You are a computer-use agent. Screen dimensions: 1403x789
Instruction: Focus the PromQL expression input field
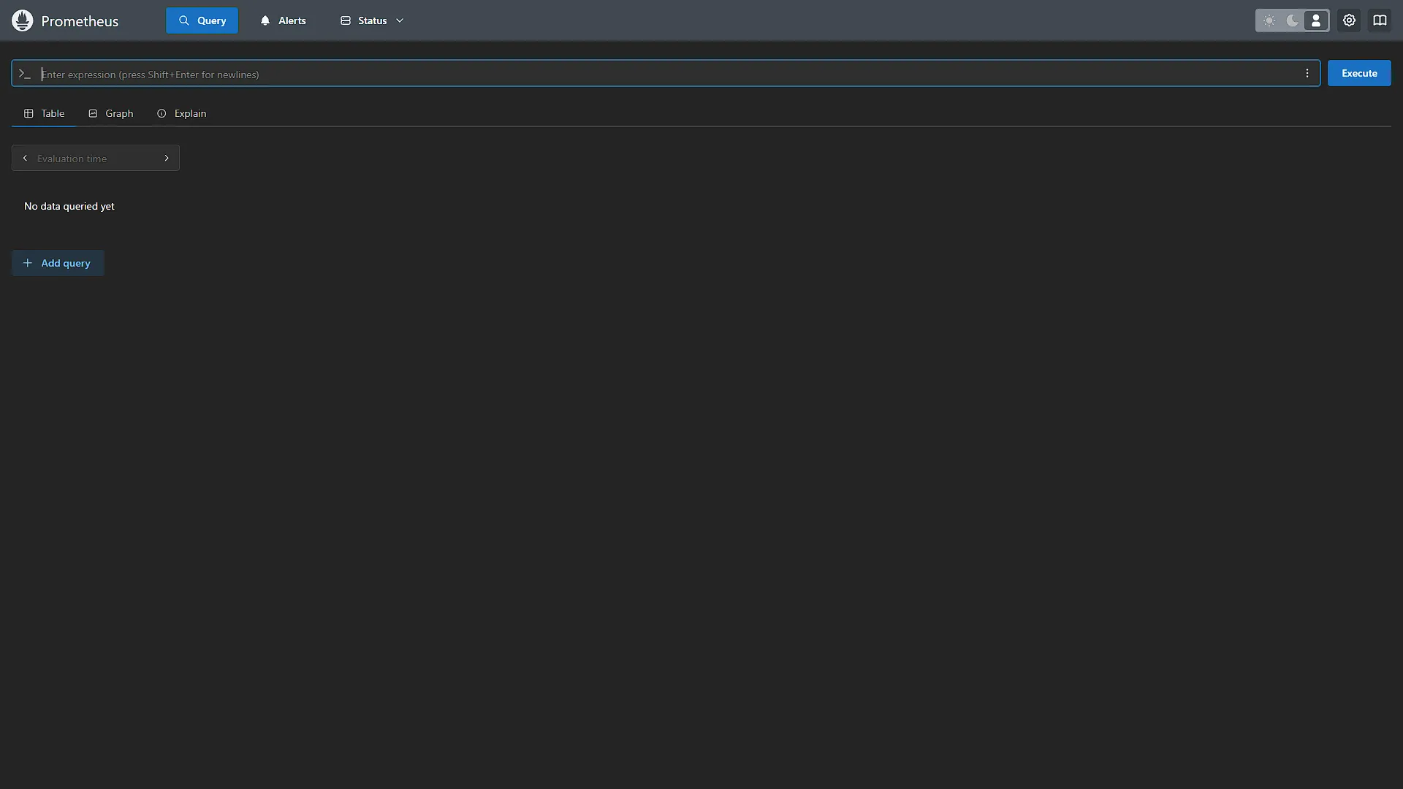[665, 74]
